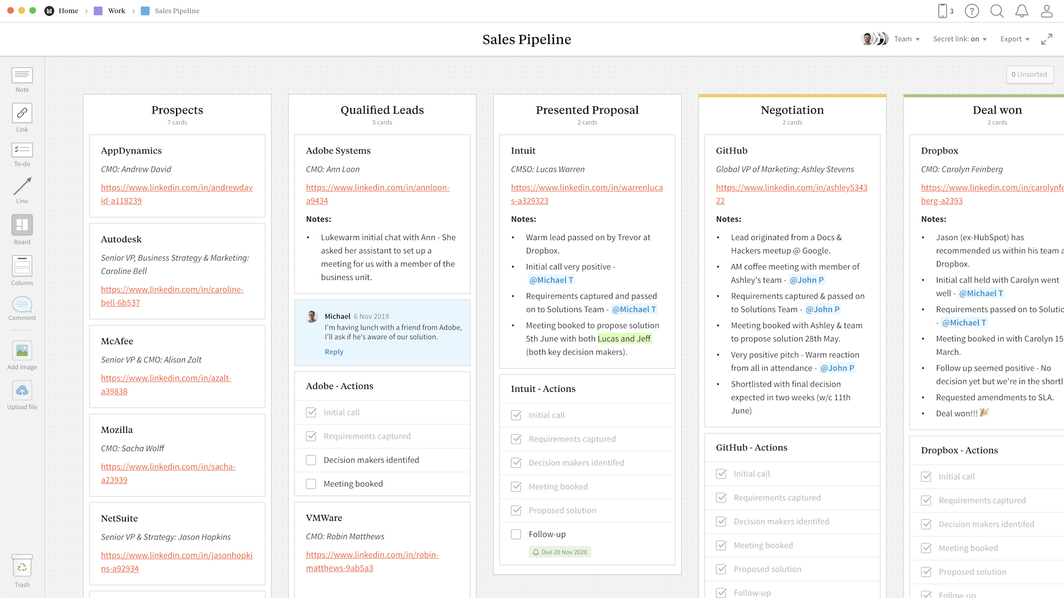This screenshot has width=1064, height=598.
Task: Click Reply on Michael's comment
Action: pyautogui.click(x=334, y=352)
